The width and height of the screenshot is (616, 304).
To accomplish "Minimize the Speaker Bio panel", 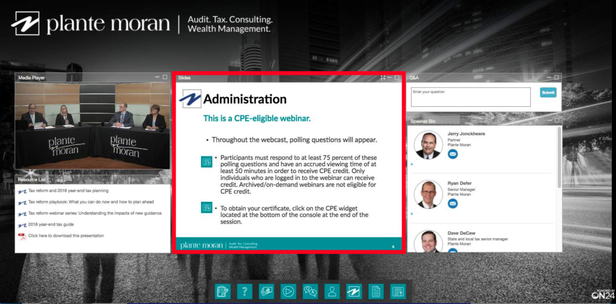I will point(550,121).
